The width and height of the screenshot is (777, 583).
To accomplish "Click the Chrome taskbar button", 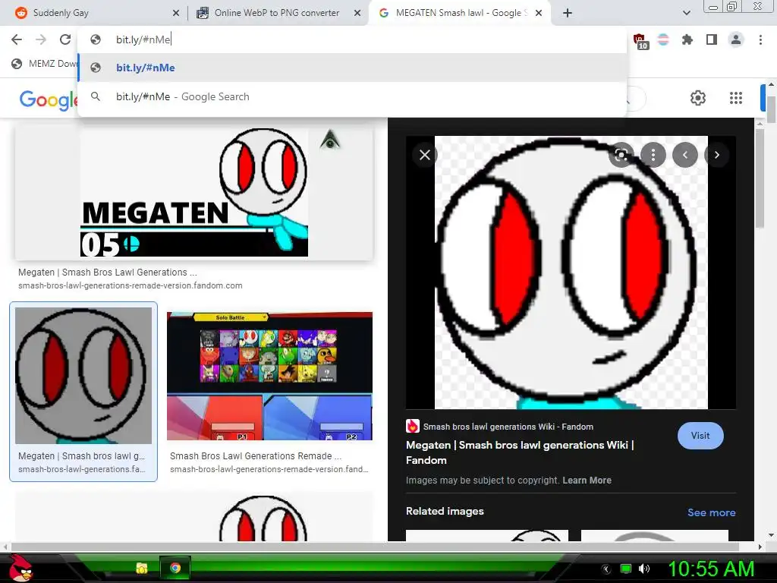I will pos(175,568).
